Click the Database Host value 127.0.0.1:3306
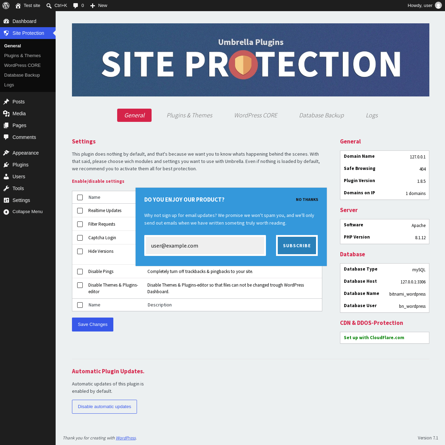Image resolution: width=445 pixels, height=445 pixels. [x=413, y=282]
